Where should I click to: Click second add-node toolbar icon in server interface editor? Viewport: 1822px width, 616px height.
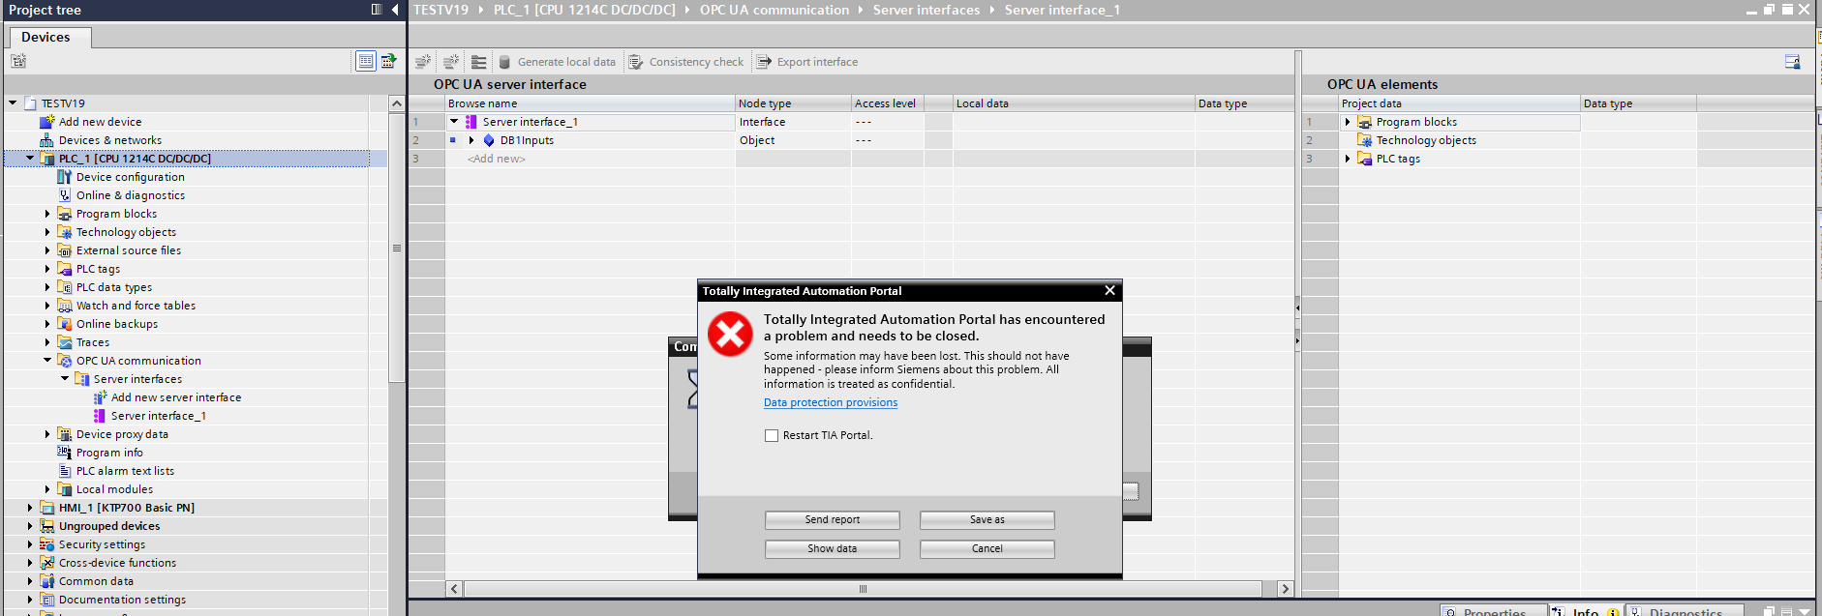(x=451, y=62)
